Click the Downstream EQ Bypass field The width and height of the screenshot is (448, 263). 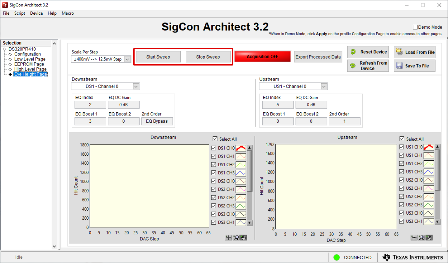coord(157,121)
